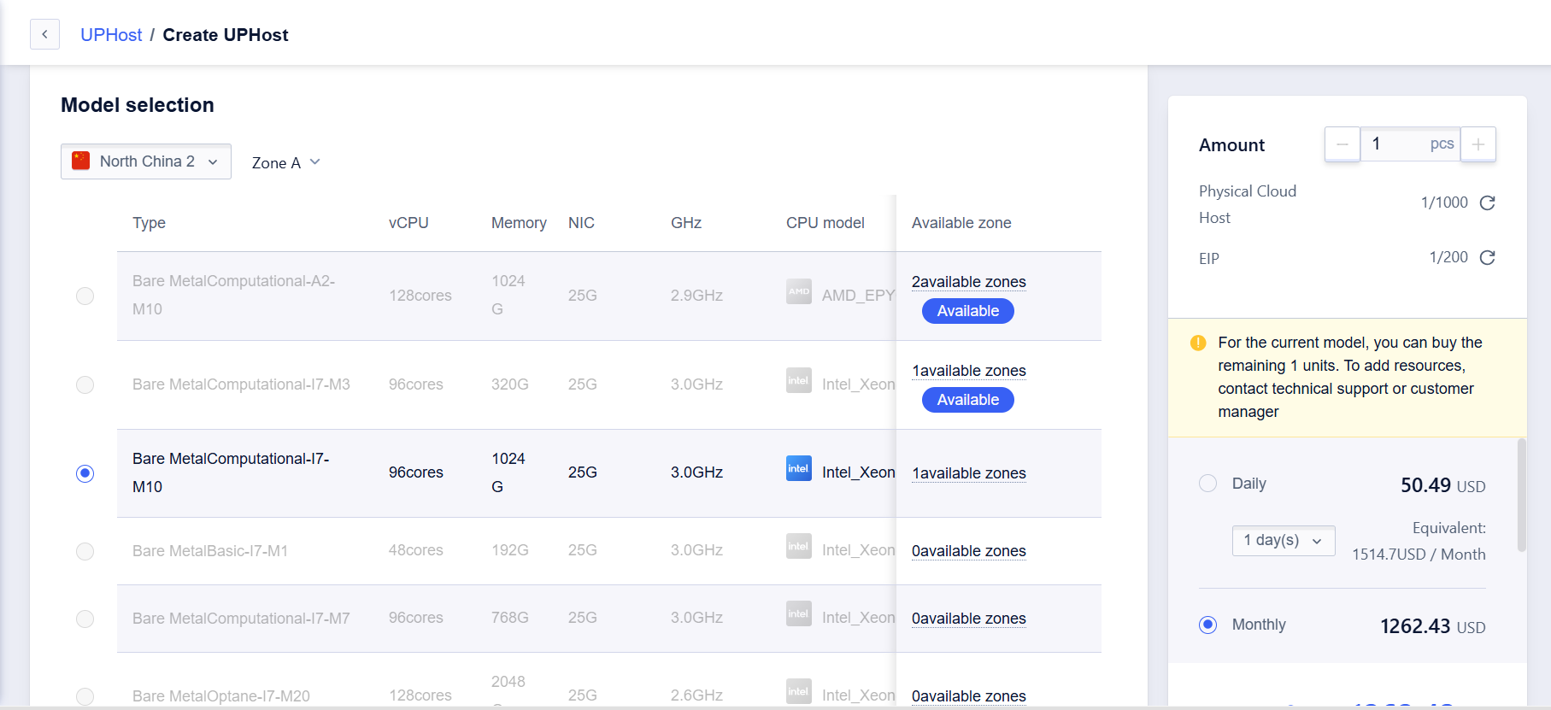Click the 1514.7USD / Month equivalent text
The height and width of the screenshot is (710, 1551).
click(x=1419, y=555)
